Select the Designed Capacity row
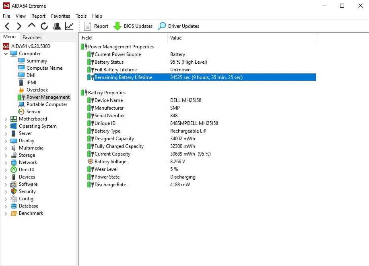The height and width of the screenshot is (266, 369). [202, 139]
